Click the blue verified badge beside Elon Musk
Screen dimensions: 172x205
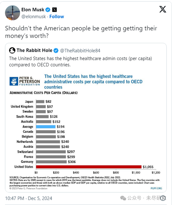click(x=48, y=10)
